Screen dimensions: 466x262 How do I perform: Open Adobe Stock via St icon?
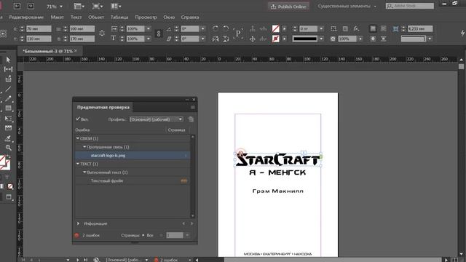(31, 6)
